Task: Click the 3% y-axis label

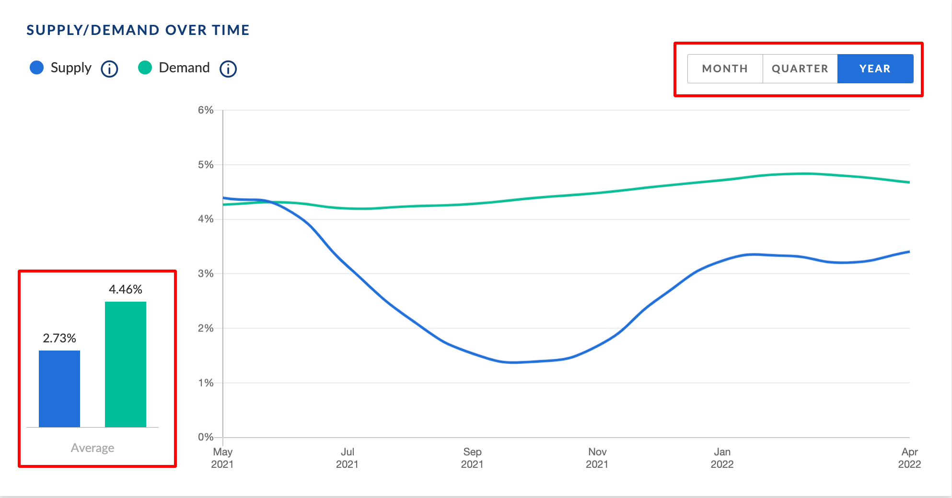Action: (x=206, y=273)
